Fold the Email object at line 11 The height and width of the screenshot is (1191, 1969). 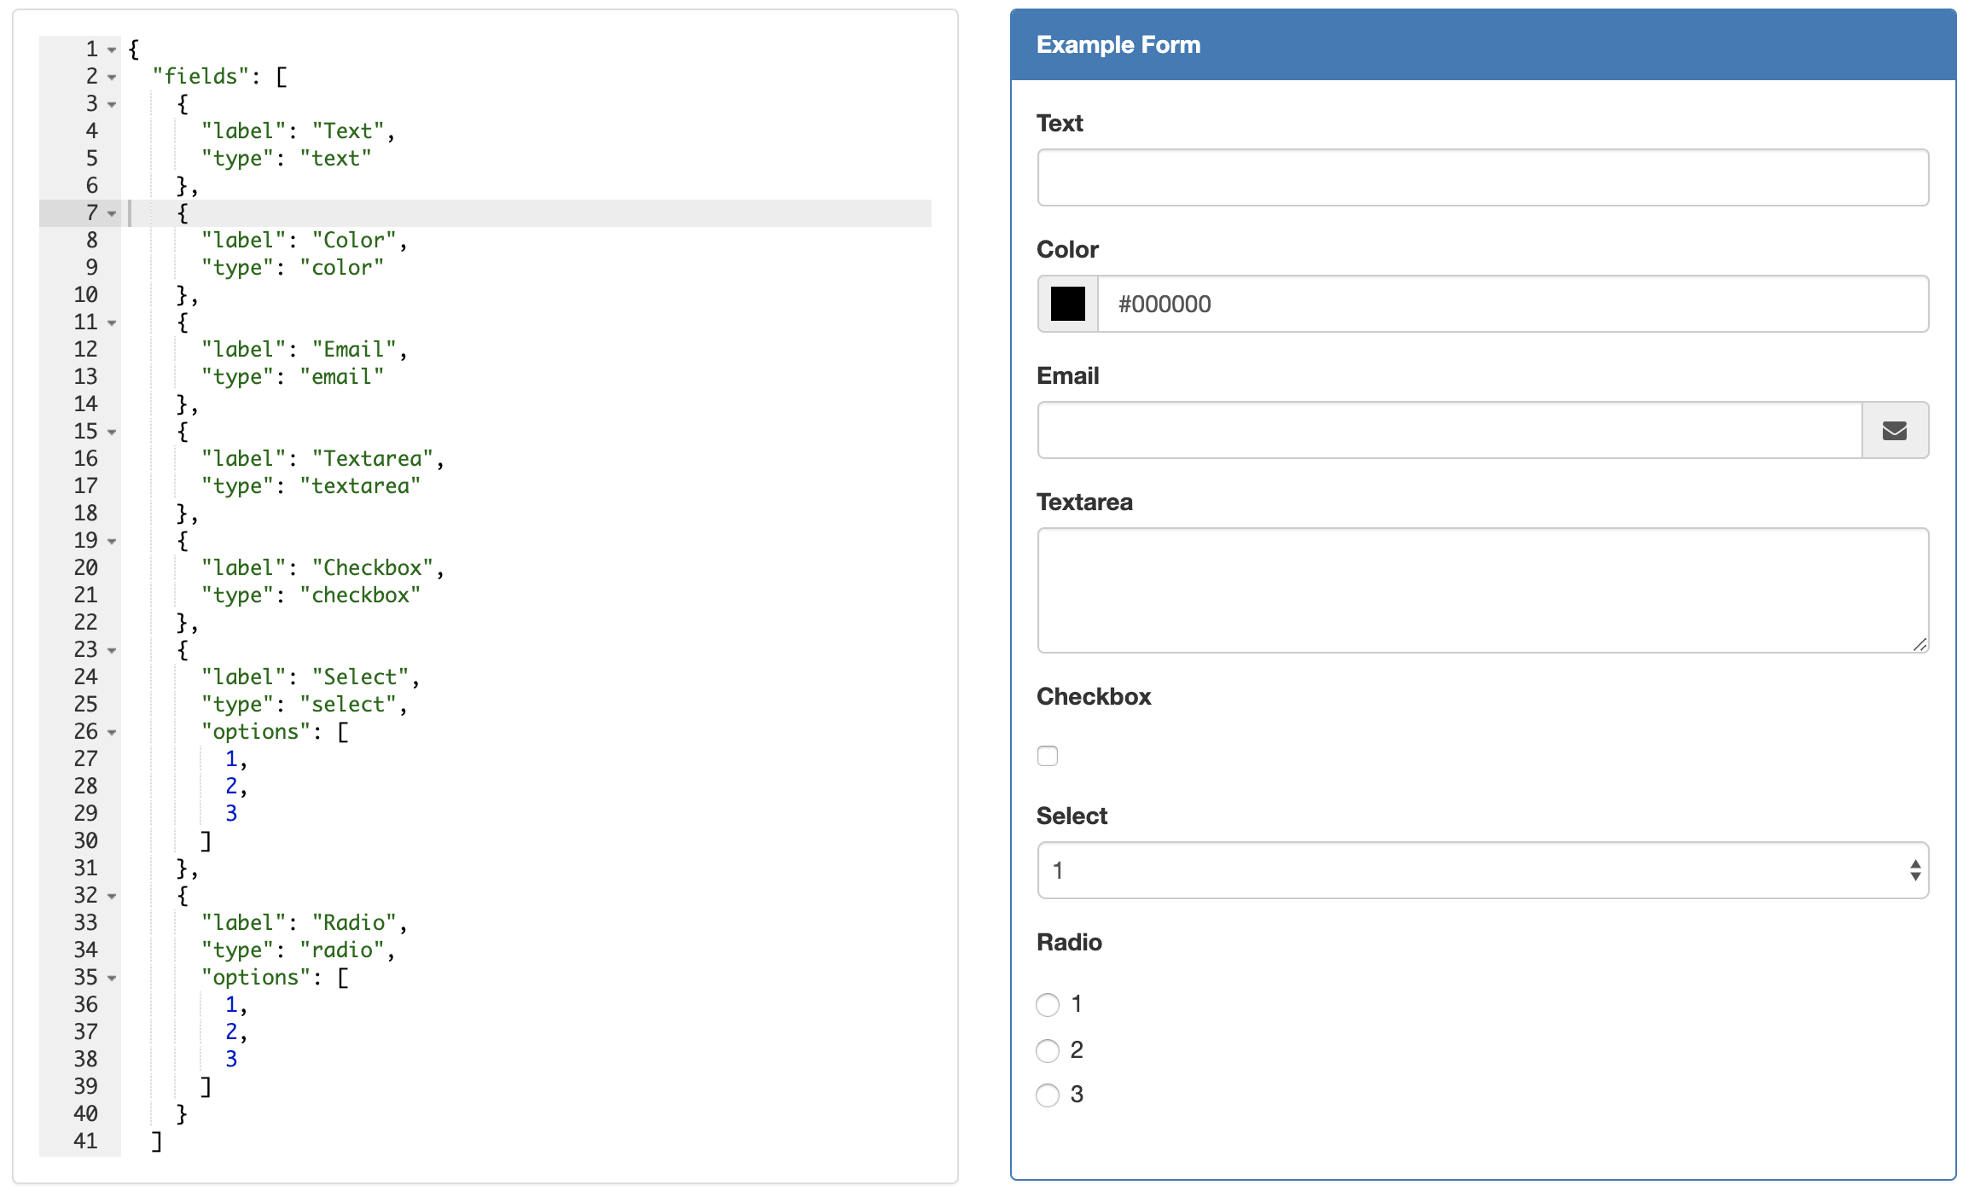coord(112,323)
